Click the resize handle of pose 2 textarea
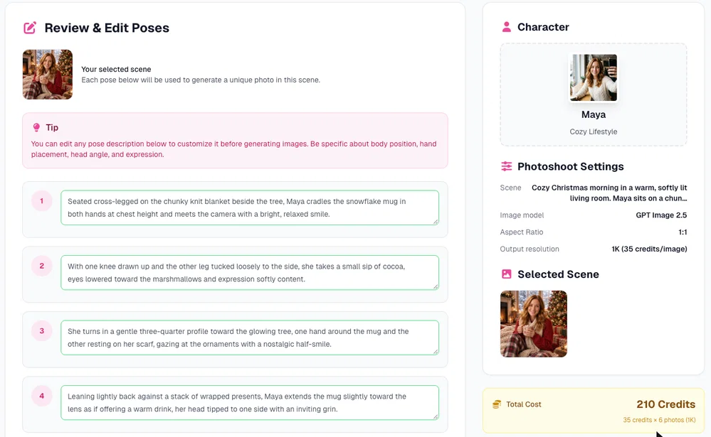 (436, 286)
